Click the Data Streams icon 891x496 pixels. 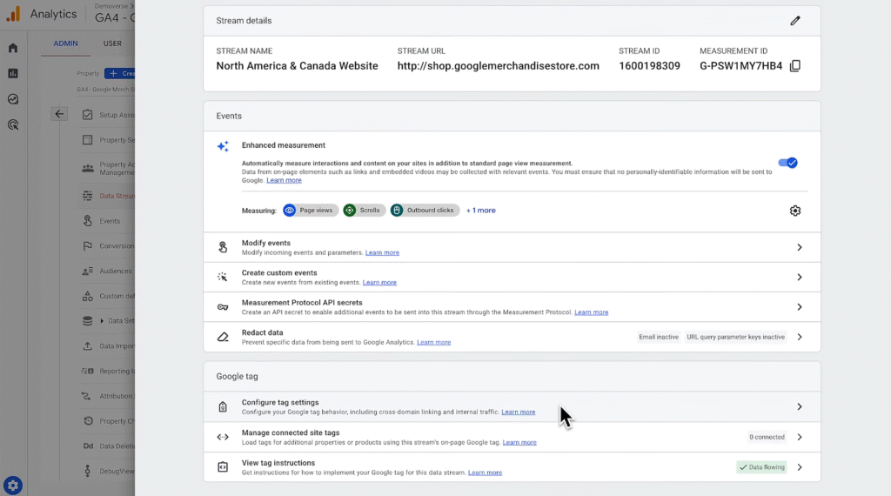[x=88, y=196]
